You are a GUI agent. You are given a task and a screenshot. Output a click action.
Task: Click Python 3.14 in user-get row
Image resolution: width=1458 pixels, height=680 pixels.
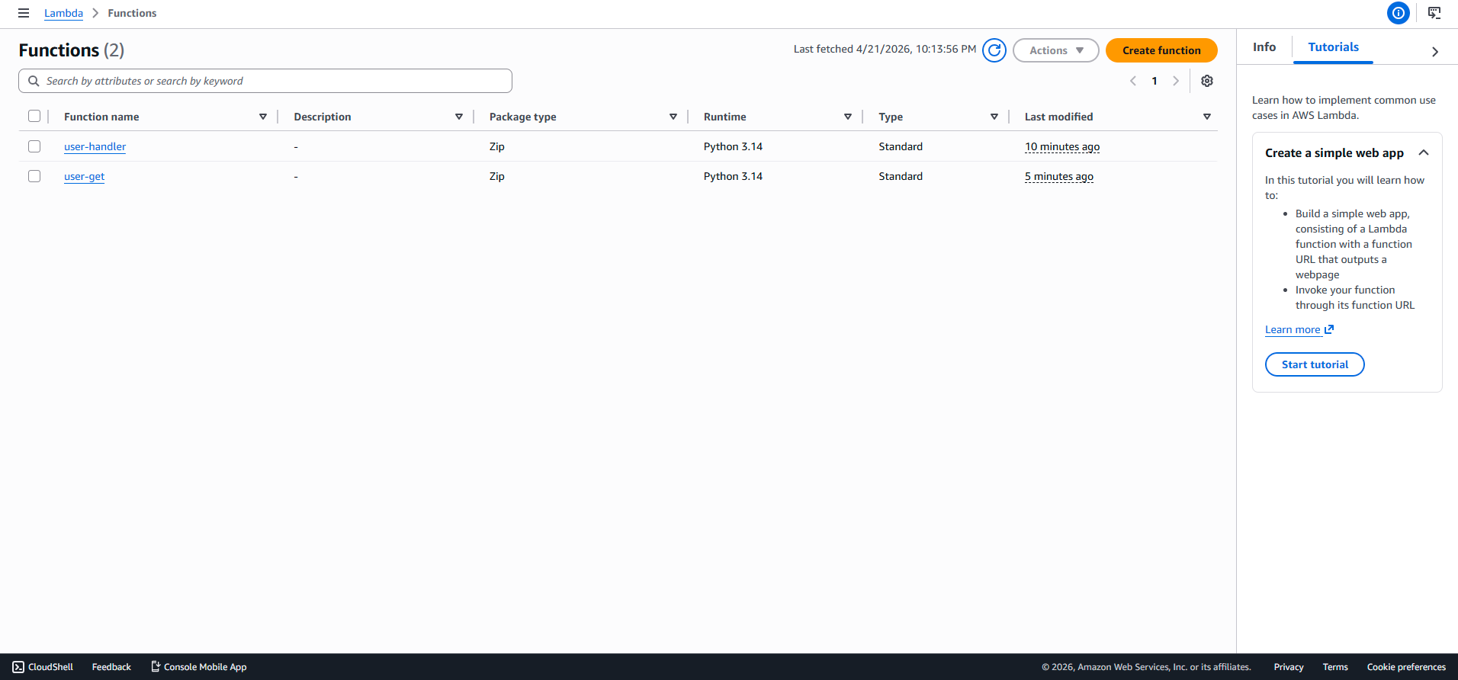tap(733, 176)
